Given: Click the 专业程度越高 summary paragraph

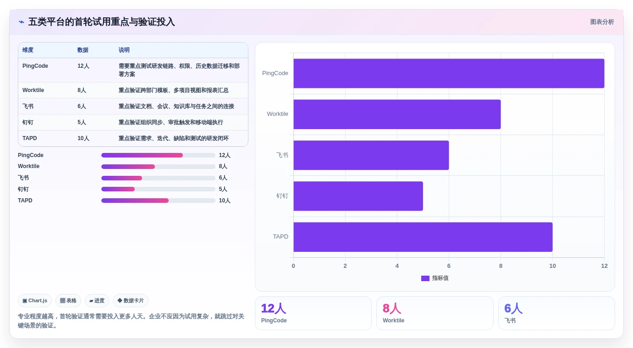Looking at the screenshot, I should coord(131,321).
